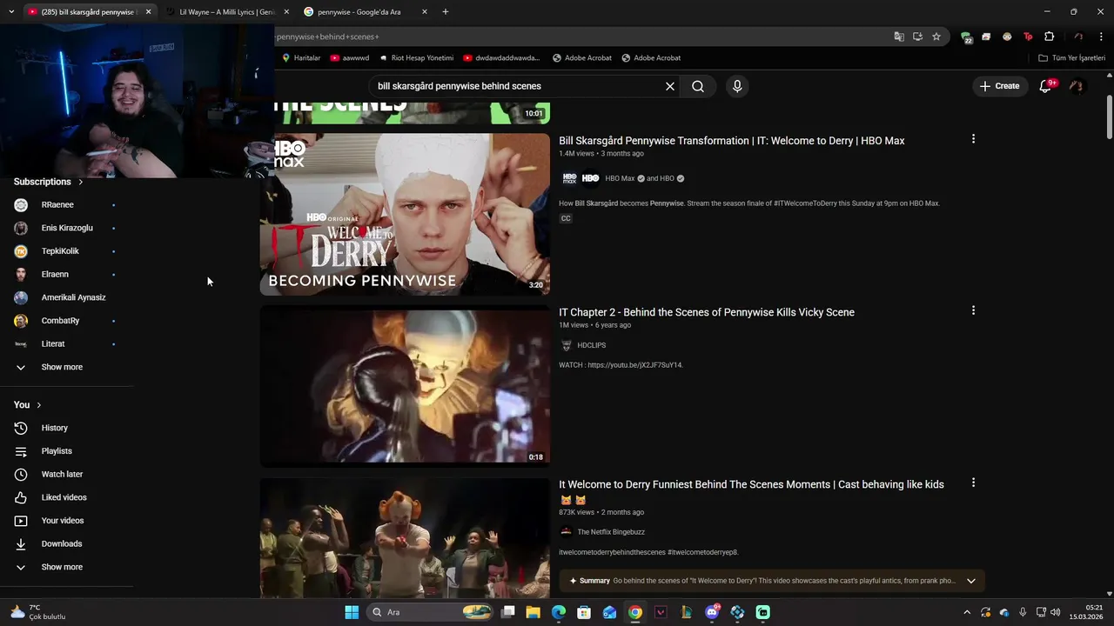
Task: Open Enis Kirazoglu subscription
Action: [67, 228]
